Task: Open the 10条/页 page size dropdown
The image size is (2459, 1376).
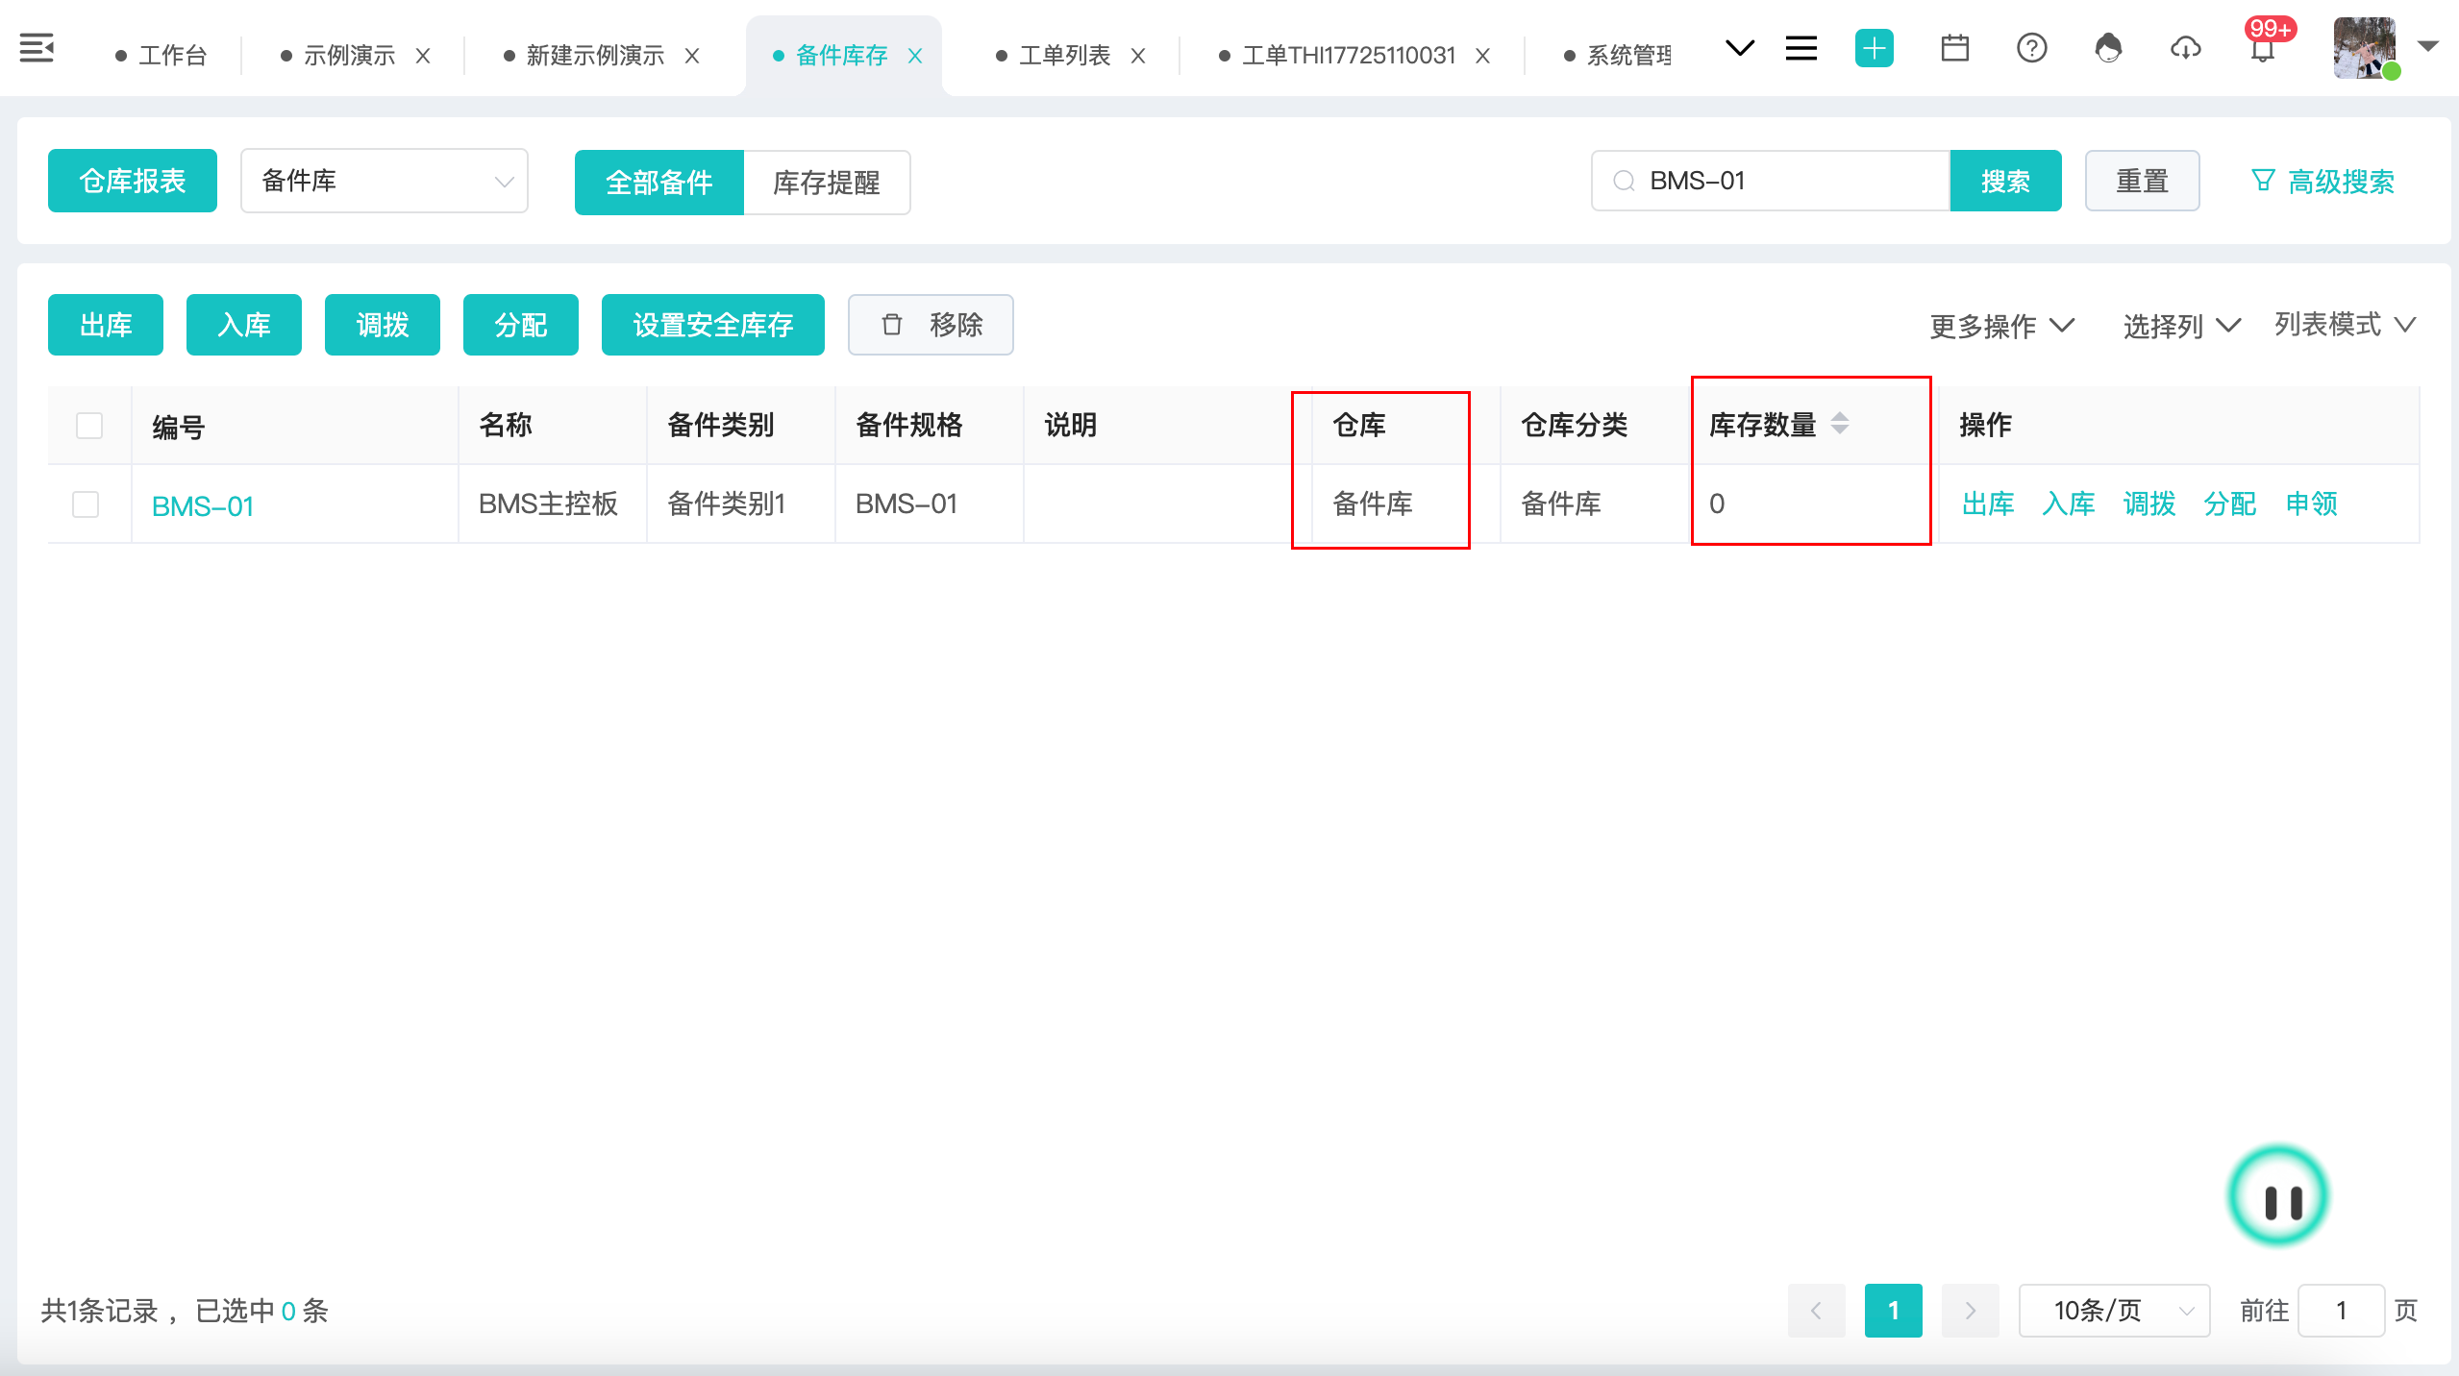Action: [x=2113, y=1310]
